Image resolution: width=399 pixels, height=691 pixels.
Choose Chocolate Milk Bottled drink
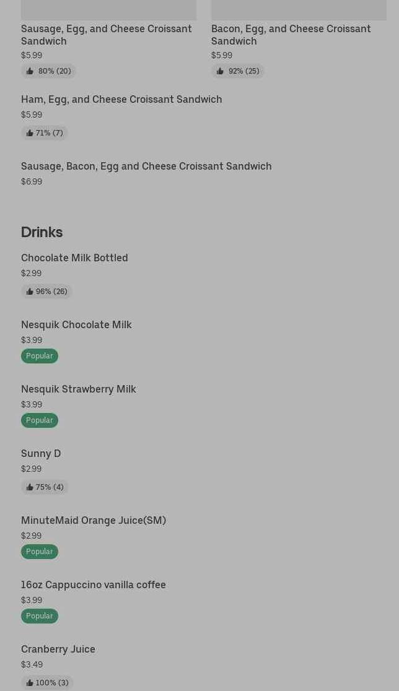point(74,258)
